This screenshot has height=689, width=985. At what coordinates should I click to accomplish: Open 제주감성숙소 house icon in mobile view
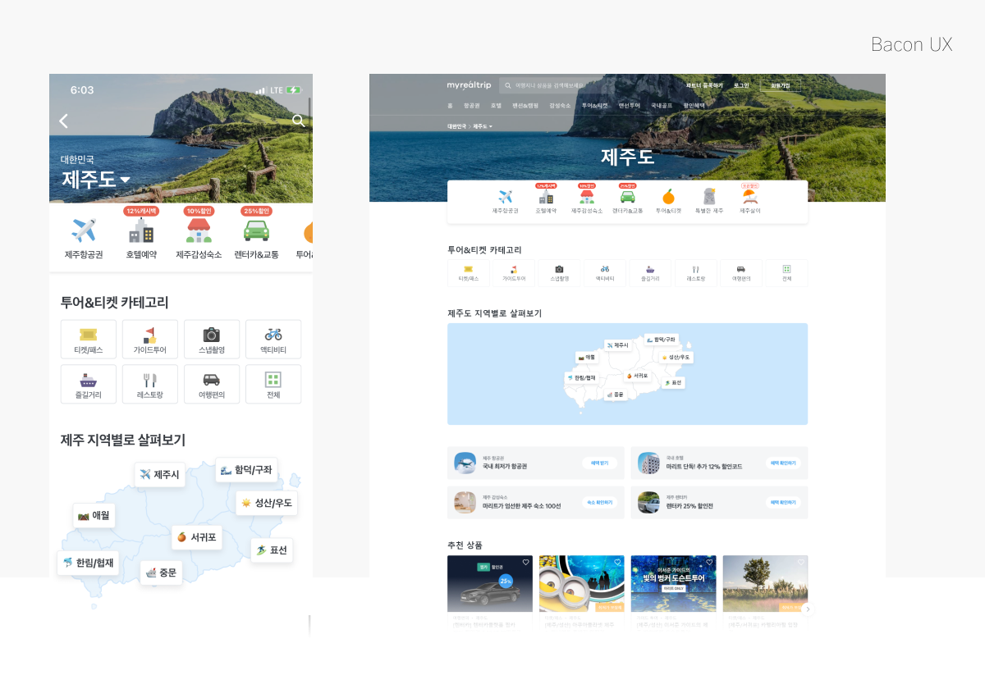(x=199, y=231)
